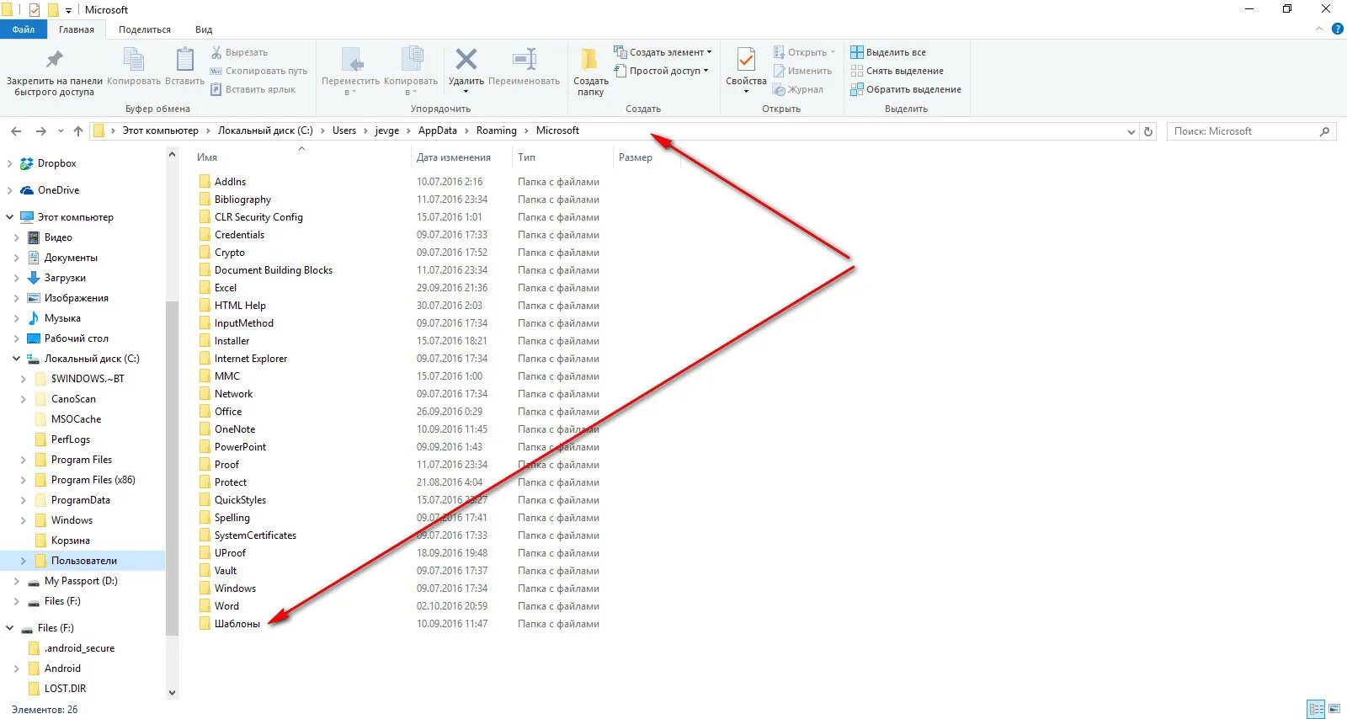Click Создать папку icon
This screenshot has width=1347, height=719.
click(590, 59)
